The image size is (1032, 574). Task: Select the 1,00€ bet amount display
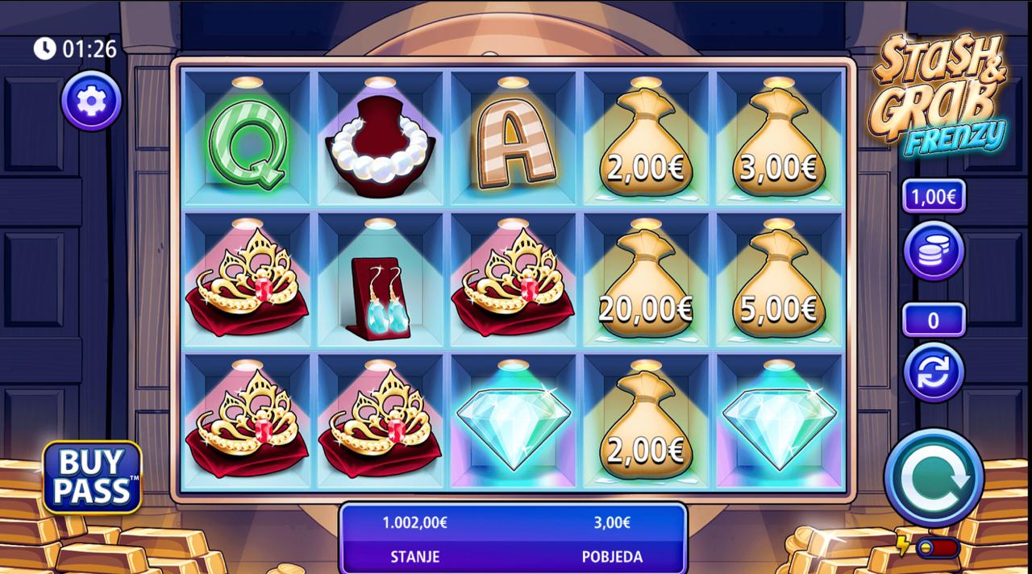pyautogui.click(x=934, y=196)
